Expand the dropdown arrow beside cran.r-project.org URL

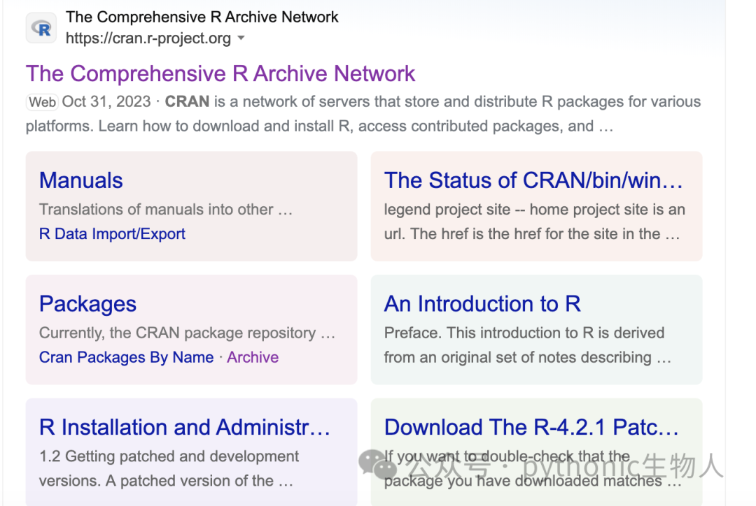click(x=241, y=38)
